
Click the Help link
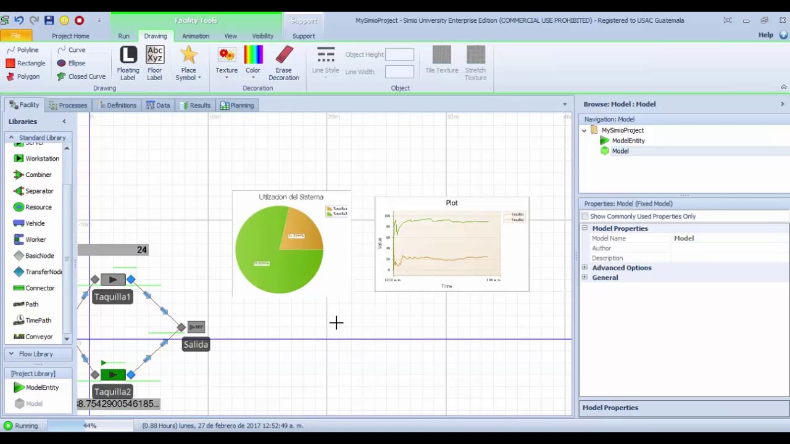766,35
